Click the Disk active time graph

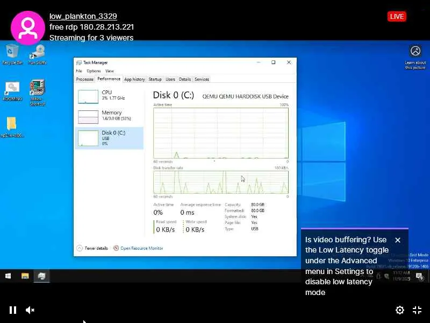tap(221, 133)
